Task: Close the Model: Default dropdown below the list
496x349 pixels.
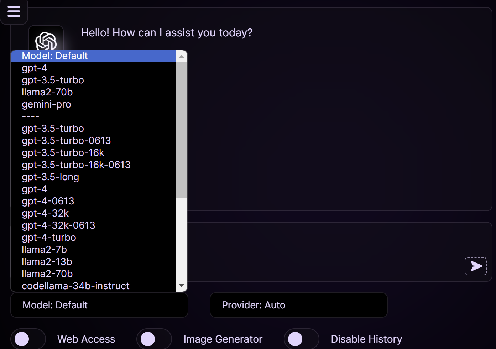Action: [99, 305]
